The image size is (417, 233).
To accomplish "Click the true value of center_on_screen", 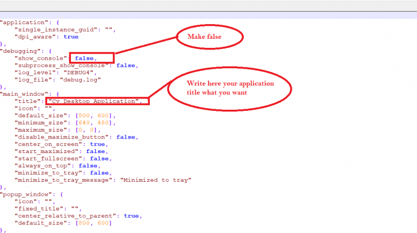I will pos(97,145).
